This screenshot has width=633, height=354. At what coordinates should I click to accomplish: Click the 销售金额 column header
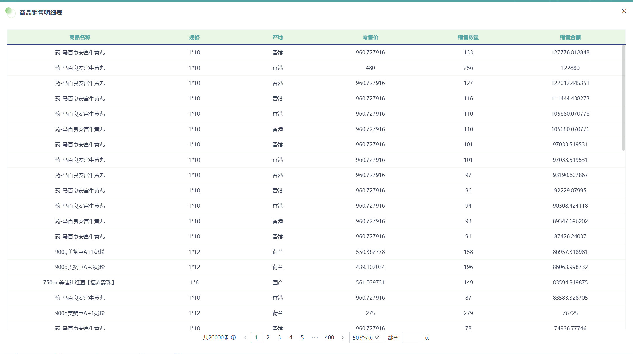pyautogui.click(x=570, y=37)
